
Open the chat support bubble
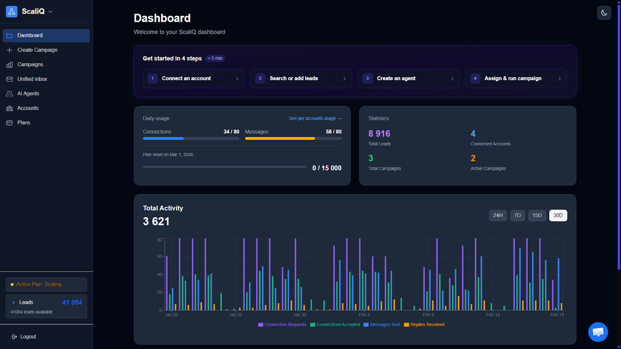tap(598, 332)
